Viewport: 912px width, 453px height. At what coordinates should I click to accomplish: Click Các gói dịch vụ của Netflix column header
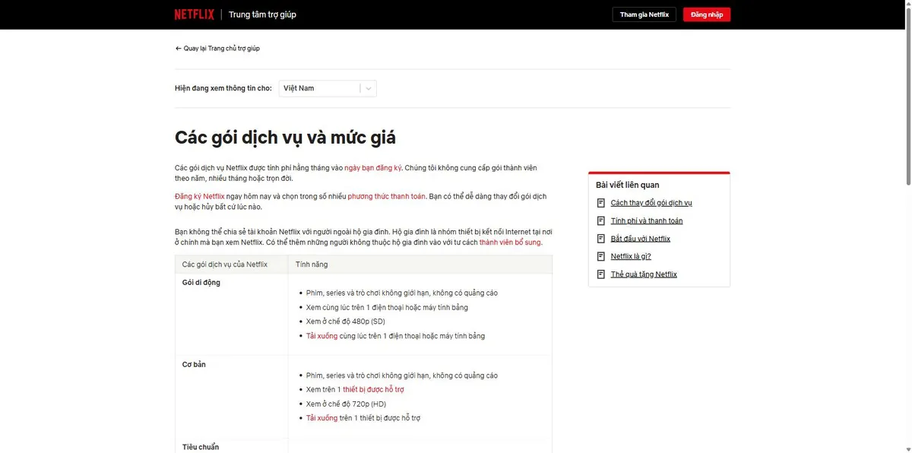(x=225, y=265)
